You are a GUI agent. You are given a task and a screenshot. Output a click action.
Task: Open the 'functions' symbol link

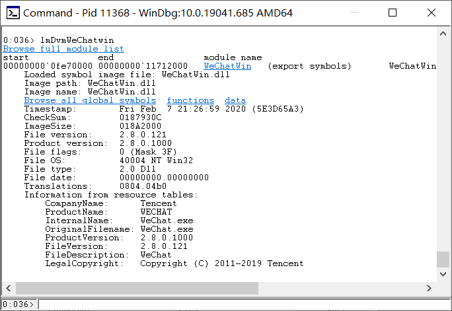coord(190,100)
